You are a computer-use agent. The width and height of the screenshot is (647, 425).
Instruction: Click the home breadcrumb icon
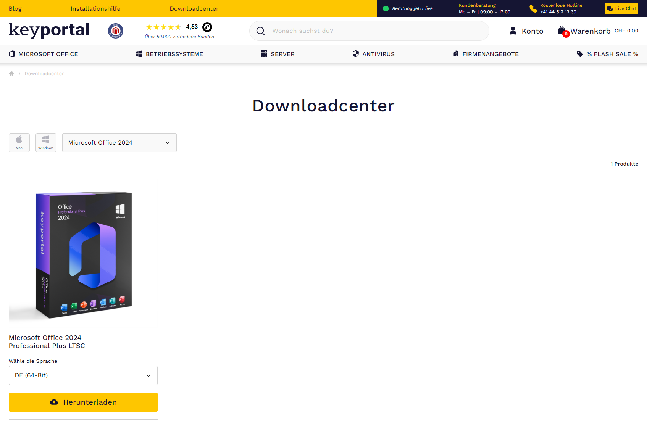(11, 74)
